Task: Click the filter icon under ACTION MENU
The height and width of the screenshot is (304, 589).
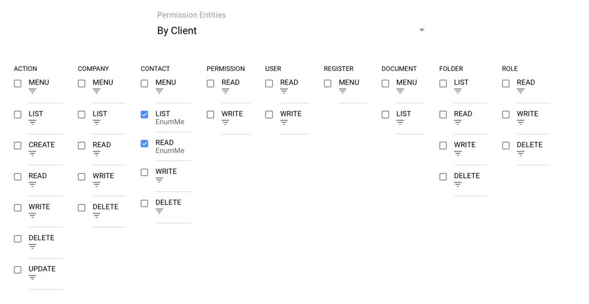Action: (33, 92)
